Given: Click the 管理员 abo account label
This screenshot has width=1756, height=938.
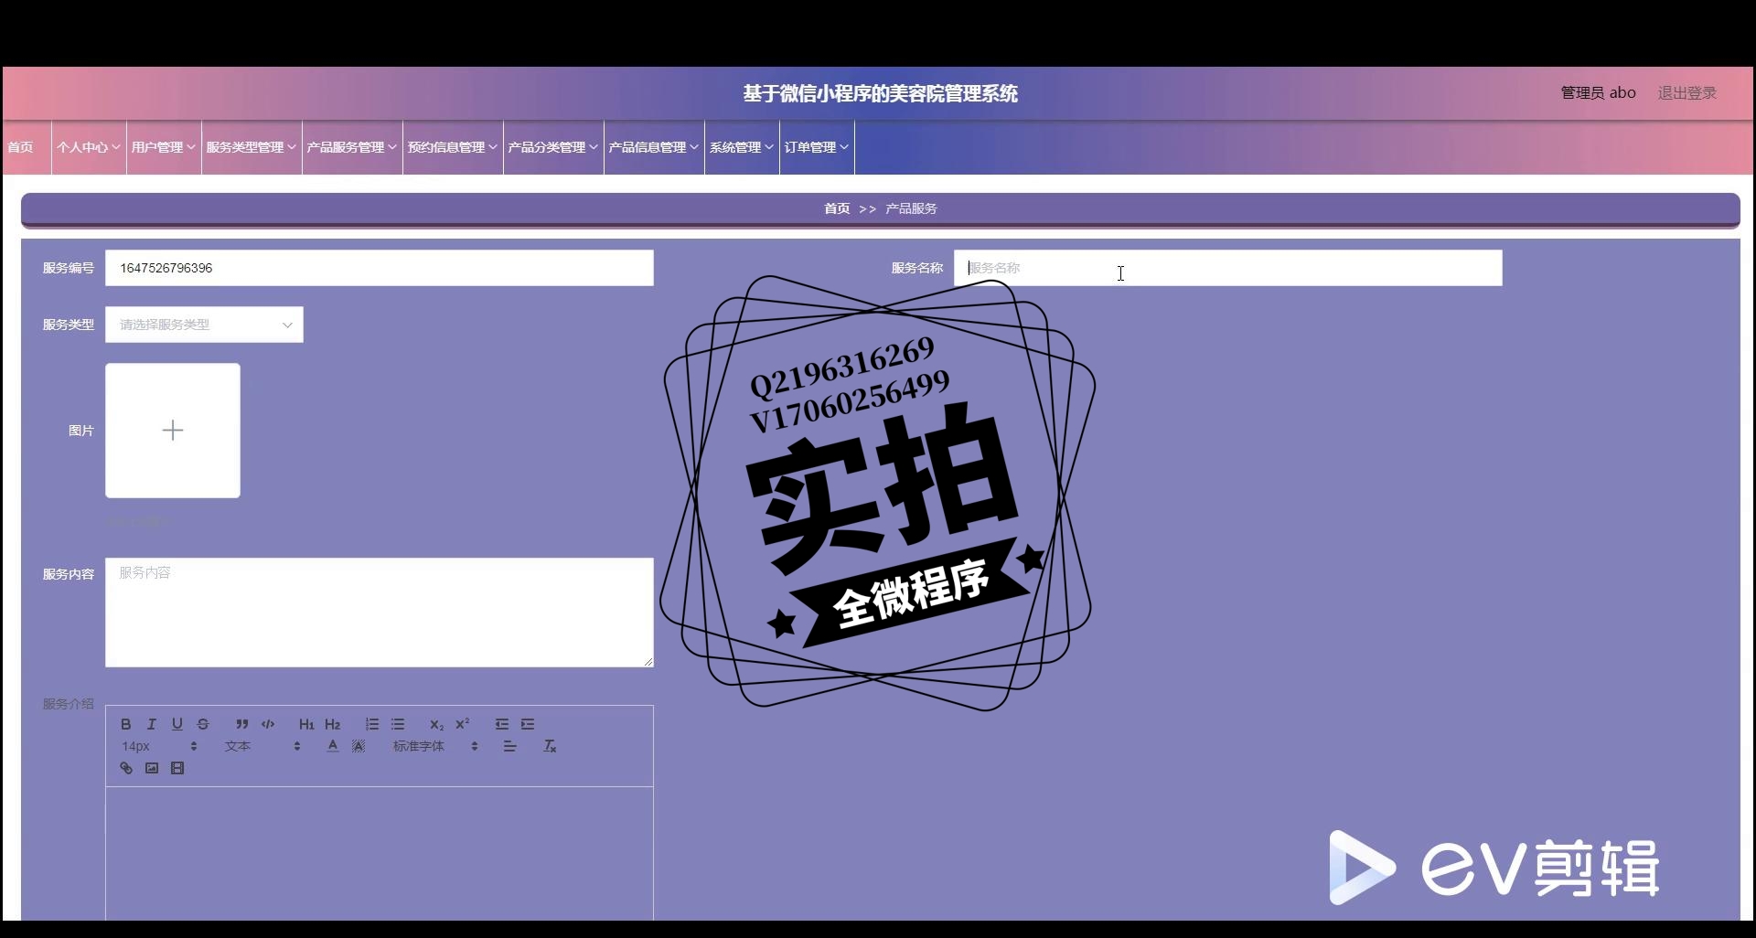Looking at the screenshot, I should tap(1598, 93).
